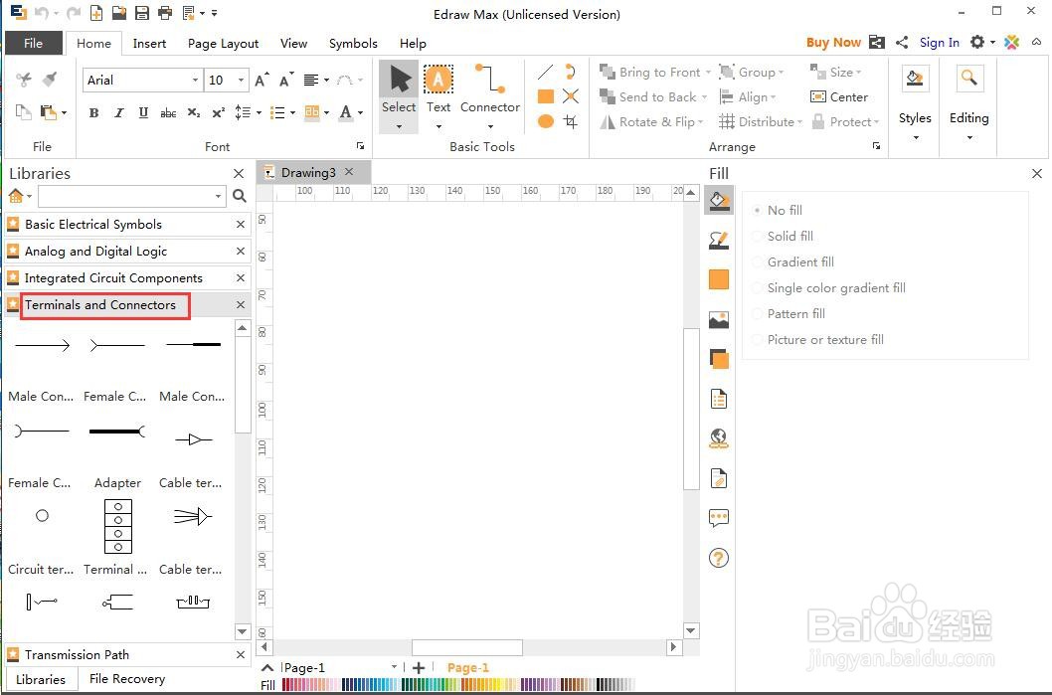This screenshot has width=1052, height=695.
Task: Open the Line pen panel icon
Action: tap(719, 241)
